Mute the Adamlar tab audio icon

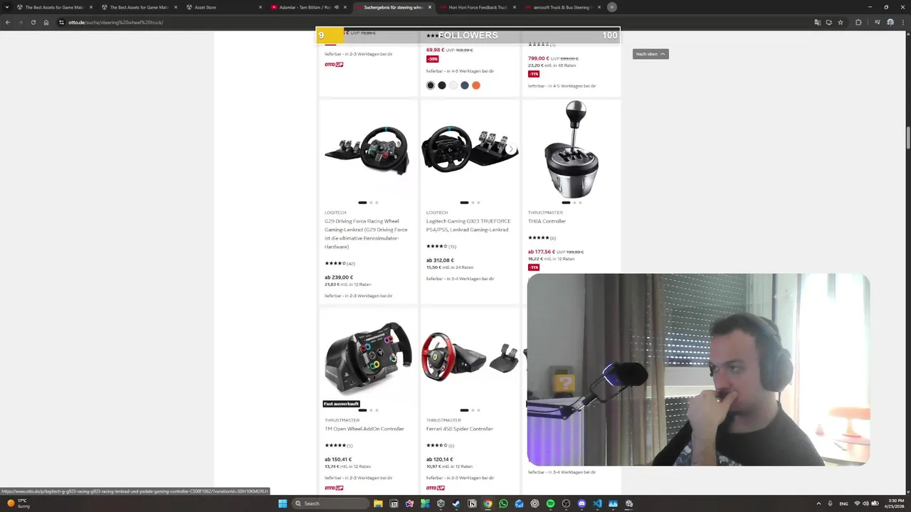pos(337,7)
